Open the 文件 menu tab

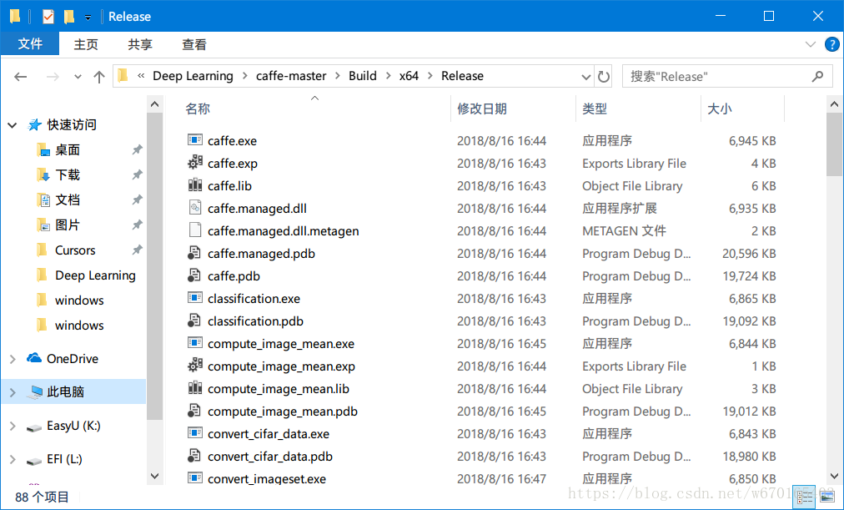click(x=29, y=44)
